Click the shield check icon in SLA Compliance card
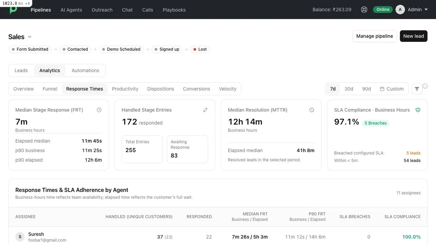The image size is (436, 245). [418, 110]
